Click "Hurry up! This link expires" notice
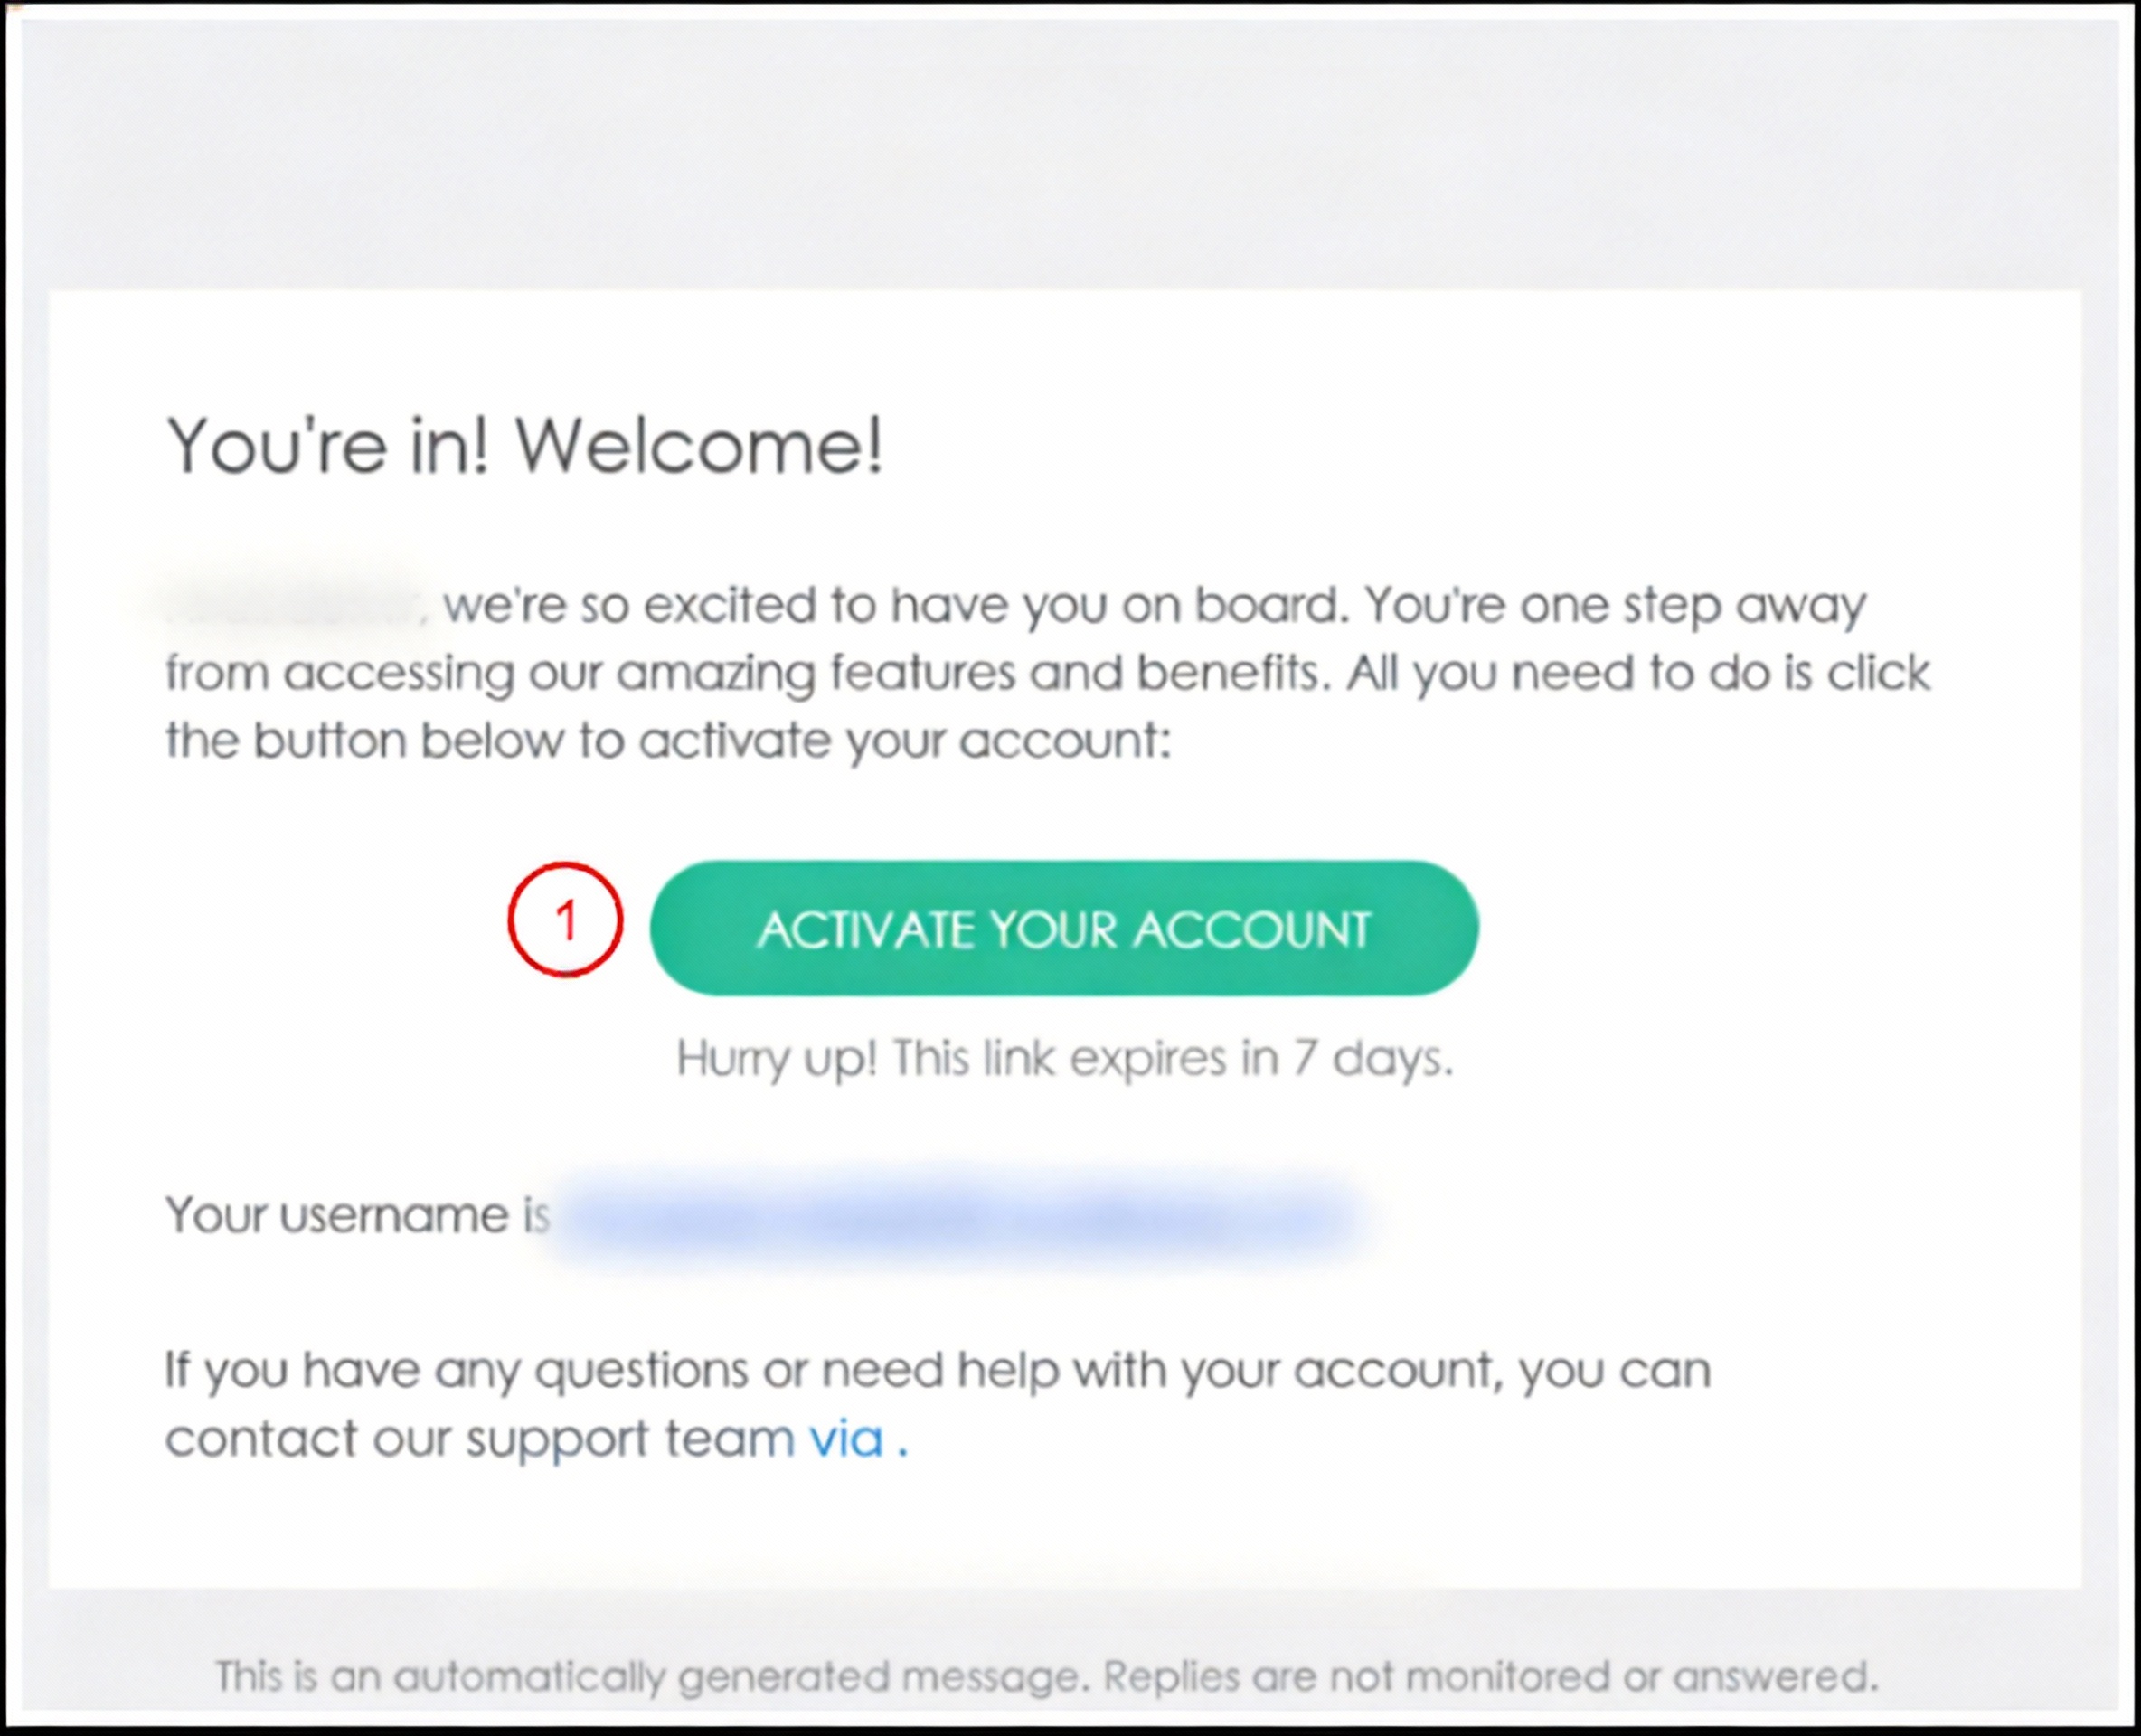 tap(1064, 1058)
